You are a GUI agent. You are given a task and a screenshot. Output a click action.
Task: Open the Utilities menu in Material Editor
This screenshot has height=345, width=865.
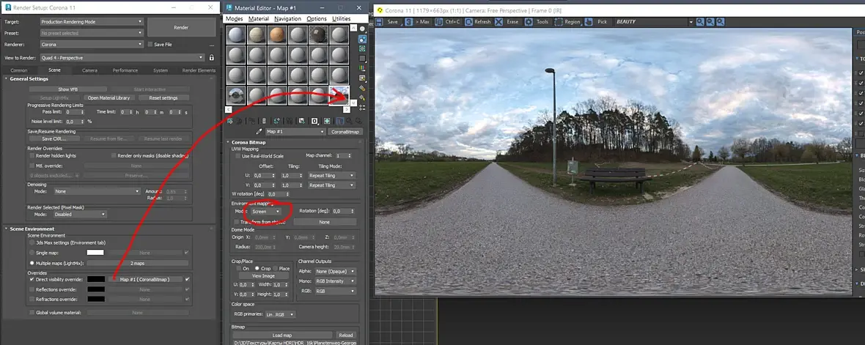point(342,19)
